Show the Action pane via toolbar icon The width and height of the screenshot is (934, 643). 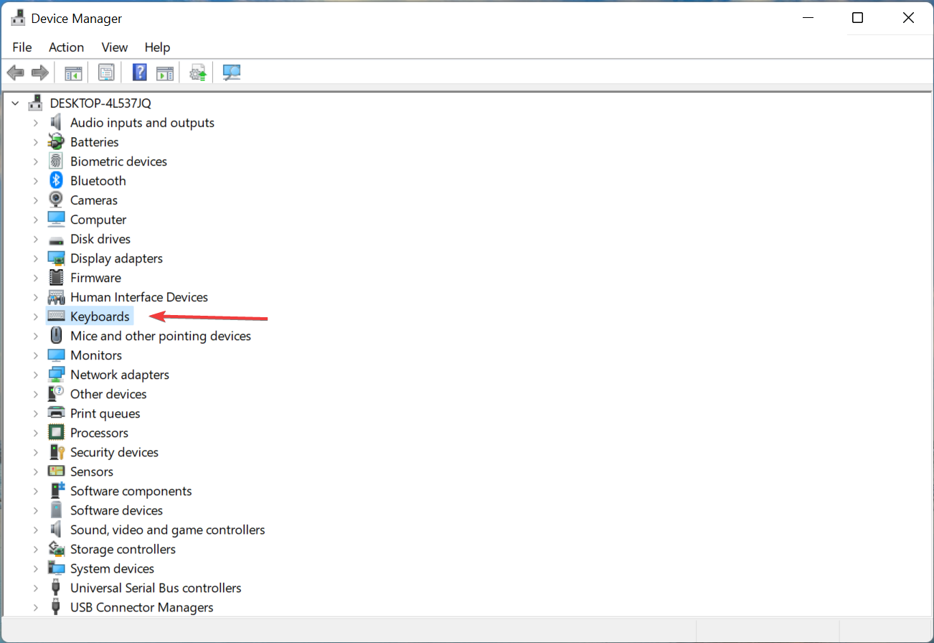[165, 72]
